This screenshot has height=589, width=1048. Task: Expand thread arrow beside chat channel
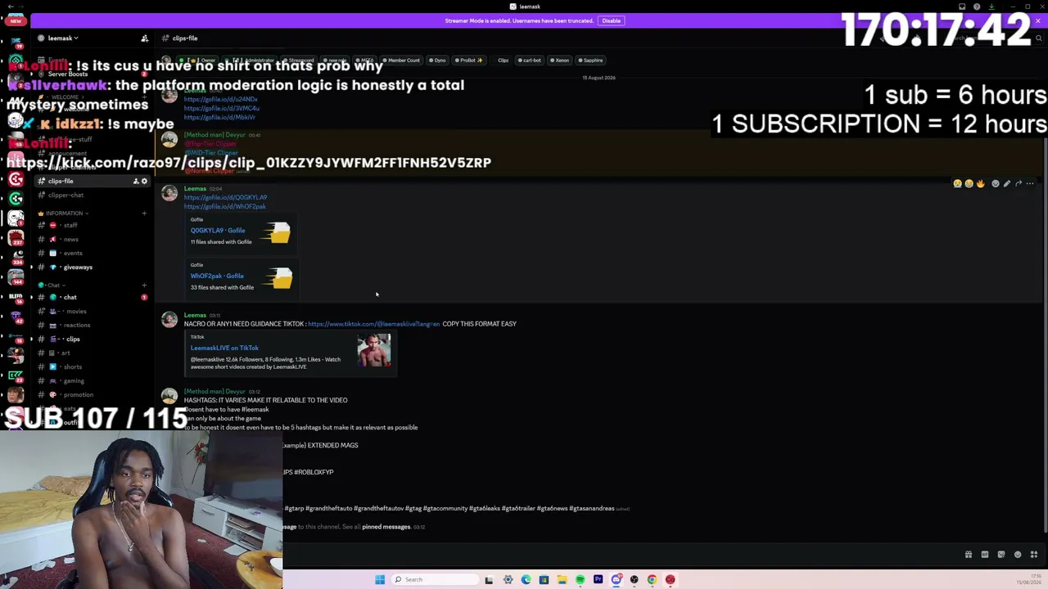click(32, 298)
